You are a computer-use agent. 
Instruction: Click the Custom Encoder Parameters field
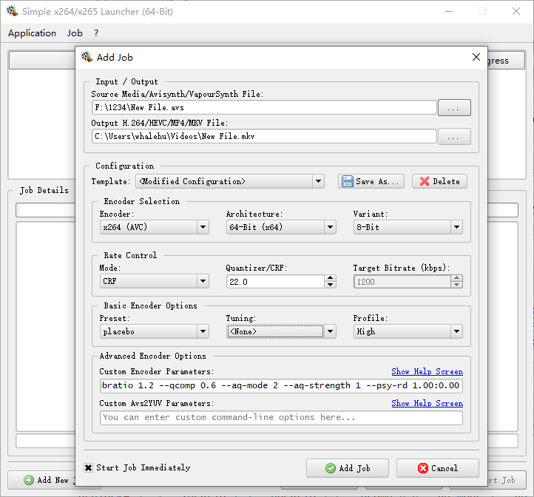[281, 385]
